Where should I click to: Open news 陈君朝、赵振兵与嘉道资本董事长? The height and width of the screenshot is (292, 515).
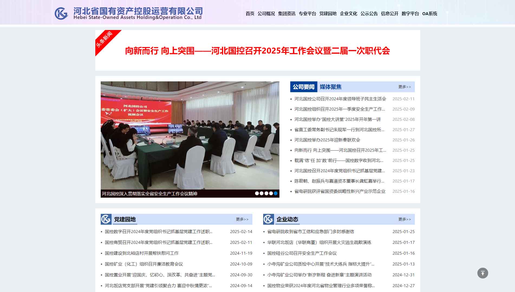point(339,181)
